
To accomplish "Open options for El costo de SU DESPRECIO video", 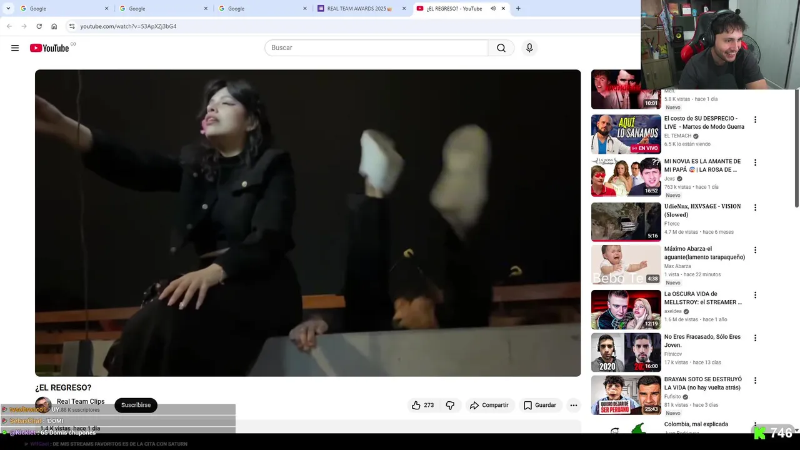I will [x=755, y=119].
